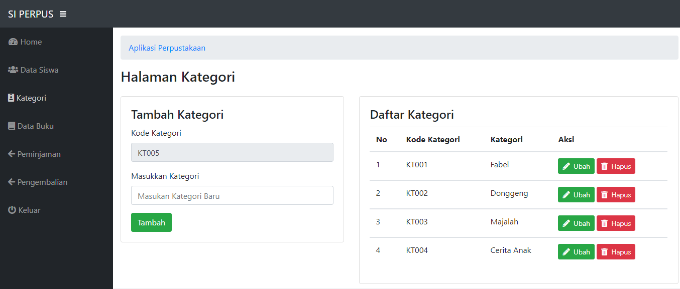This screenshot has height=289, width=680.
Task: Focus the Masukan Kategori Baru input field
Action: point(232,195)
